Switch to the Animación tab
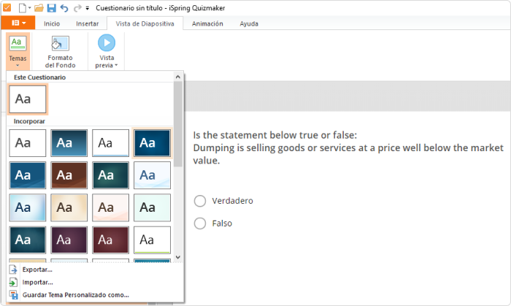The image size is (511, 306). [207, 23]
